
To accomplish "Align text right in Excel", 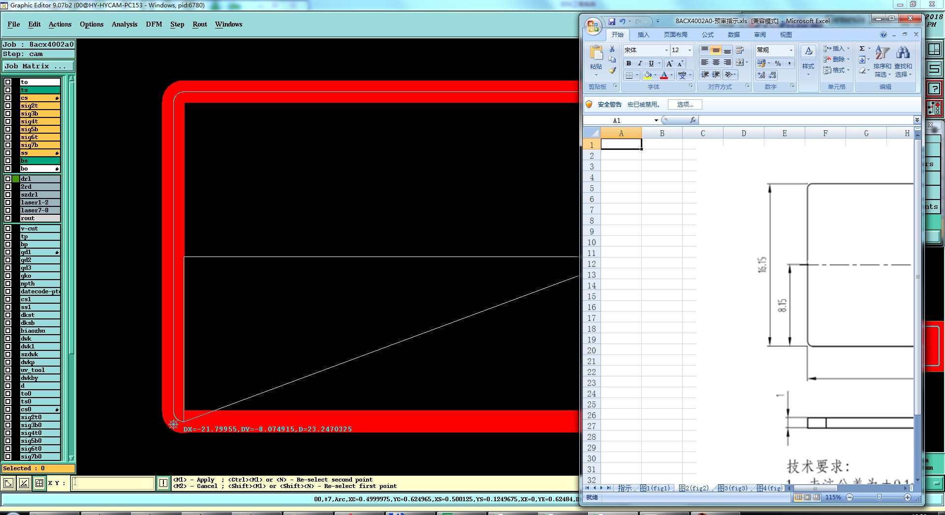I will pos(727,62).
